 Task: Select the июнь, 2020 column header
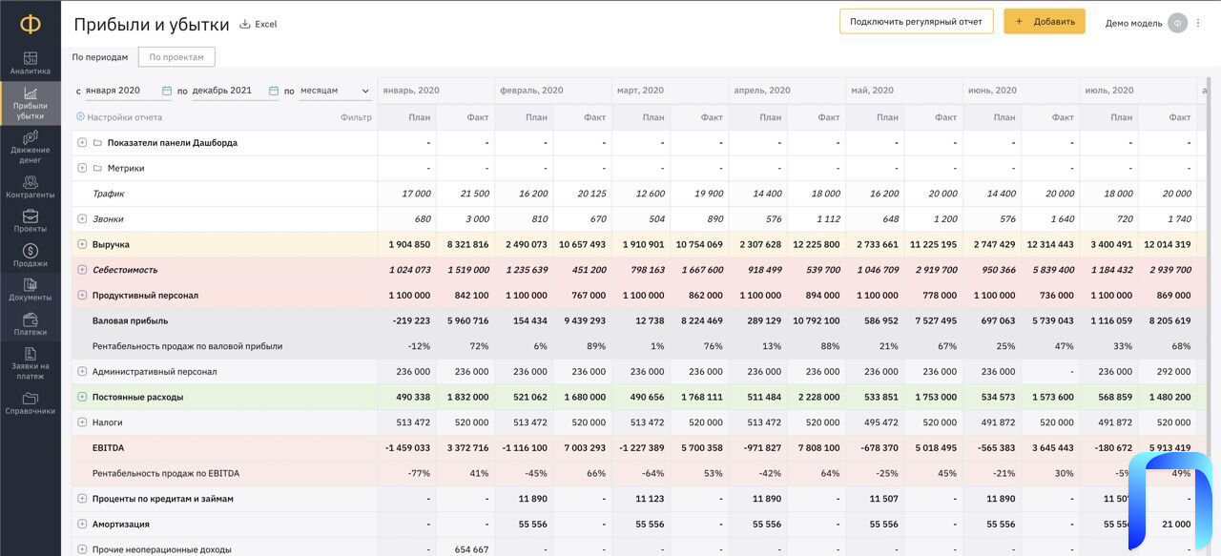pos(1021,91)
